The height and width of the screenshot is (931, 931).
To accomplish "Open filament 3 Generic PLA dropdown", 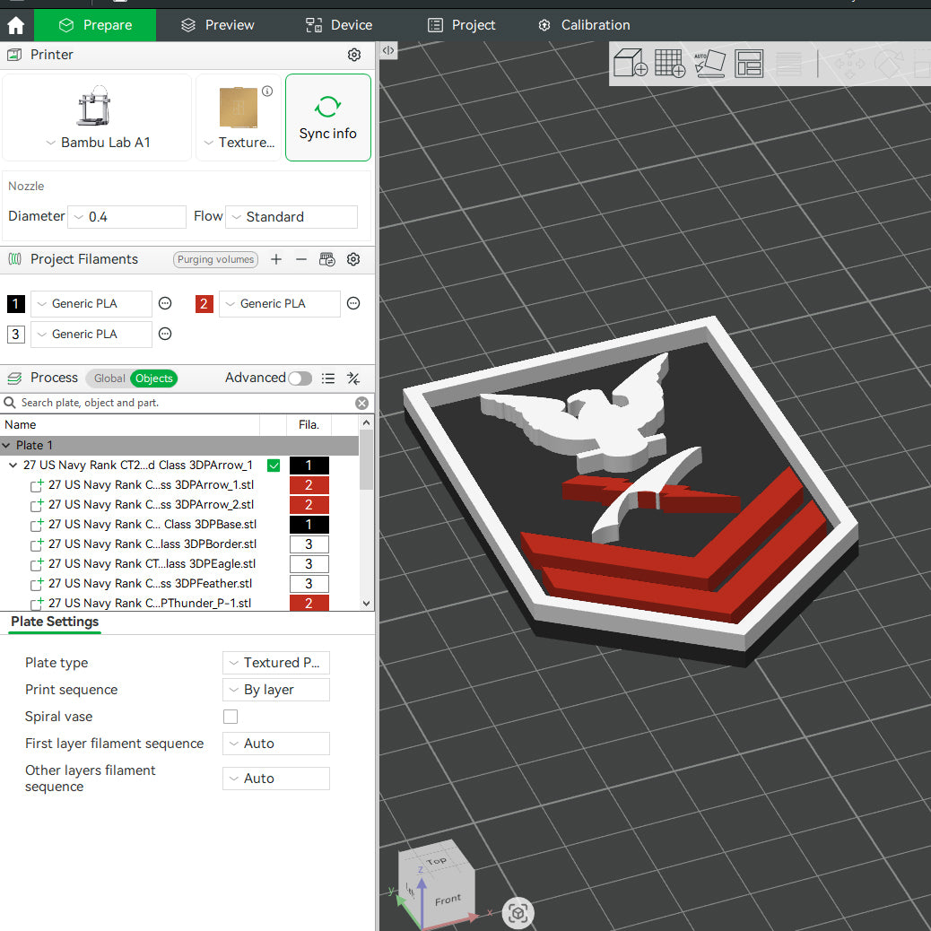I will point(91,334).
